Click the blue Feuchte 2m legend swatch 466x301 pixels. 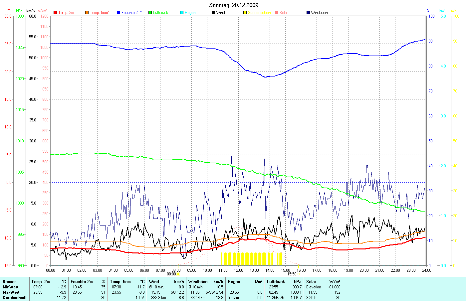pyautogui.click(x=118, y=13)
